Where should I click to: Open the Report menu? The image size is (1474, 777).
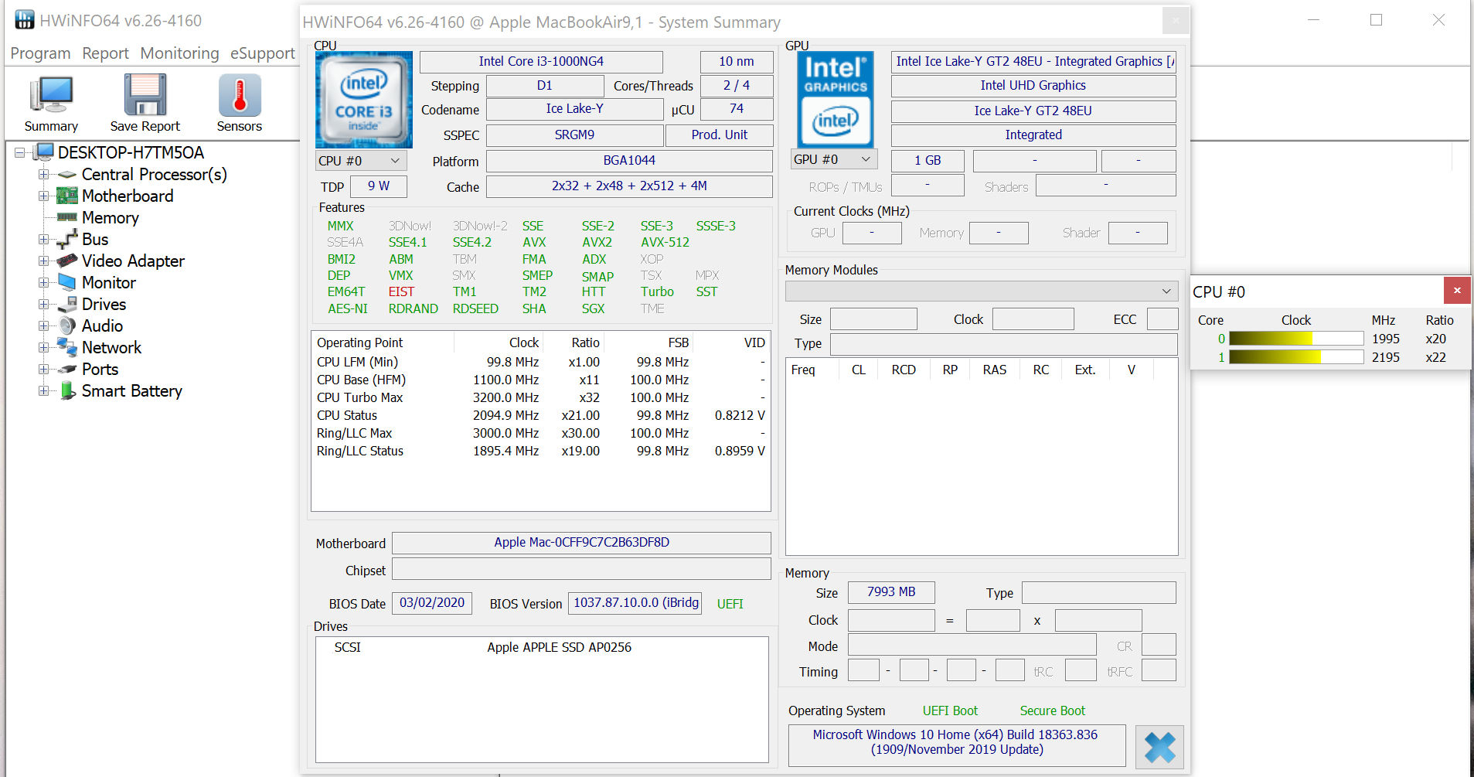pyautogui.click(x=105, y=53)
